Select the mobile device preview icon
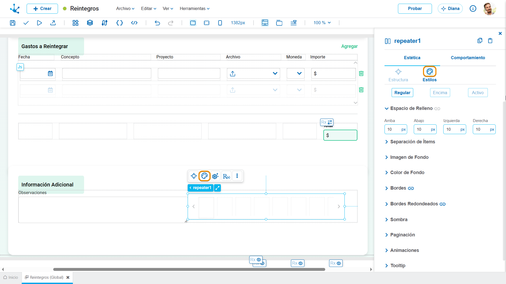 click(x=220, y=23)
